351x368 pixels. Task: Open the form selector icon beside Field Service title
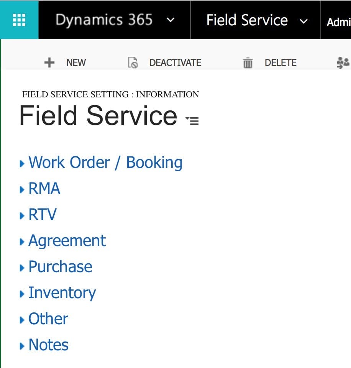193,120
